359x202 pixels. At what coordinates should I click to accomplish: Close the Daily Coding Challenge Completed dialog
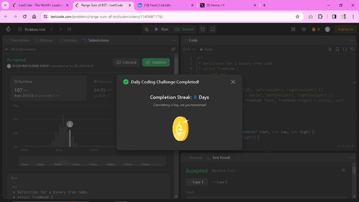pyautogui.click(x=233, y=82)
